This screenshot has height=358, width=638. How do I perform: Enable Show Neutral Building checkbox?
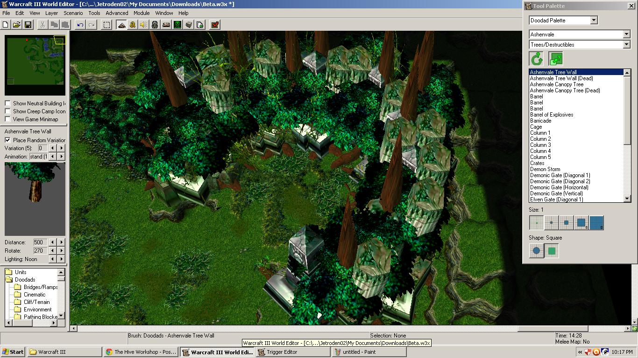click(8, 103)
